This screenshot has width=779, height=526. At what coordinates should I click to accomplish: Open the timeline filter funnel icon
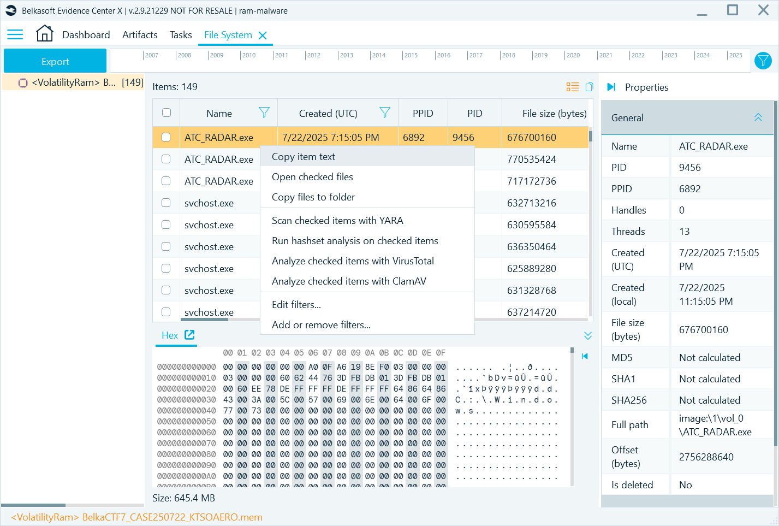coord(763,61)
